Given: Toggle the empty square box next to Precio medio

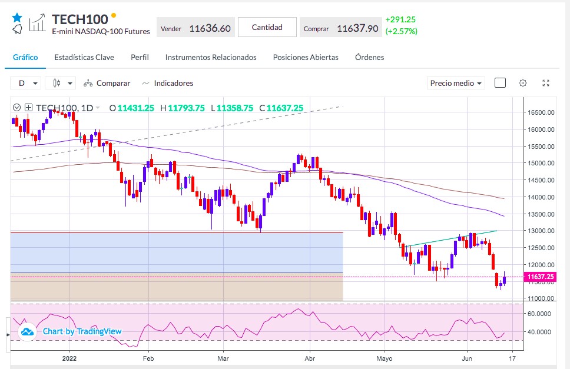Looking at the screenshot, I should 500,83.
